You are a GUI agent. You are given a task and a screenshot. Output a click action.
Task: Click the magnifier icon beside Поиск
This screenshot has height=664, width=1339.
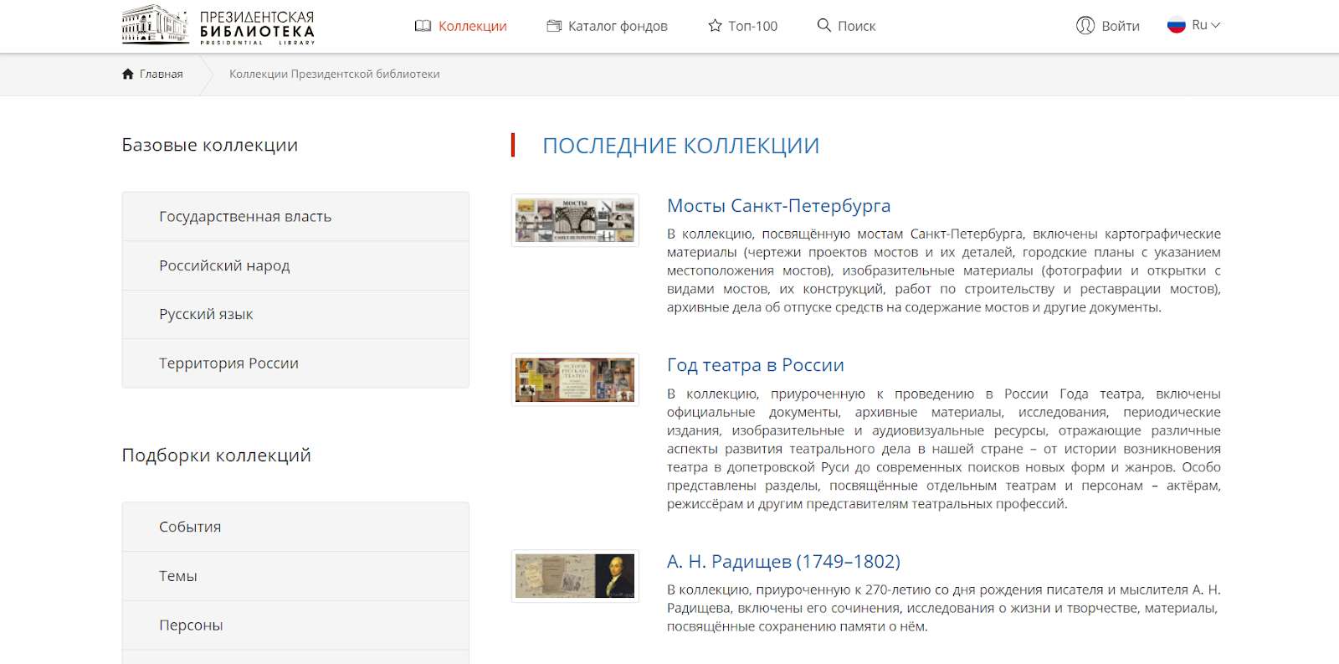click(x=824, y=25)
